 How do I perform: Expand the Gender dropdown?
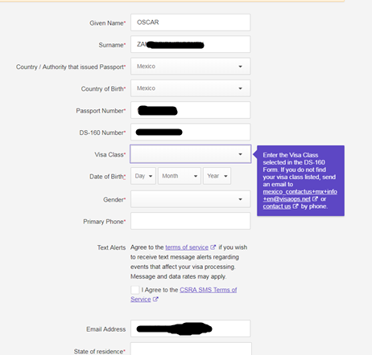click(x=191, y=199)
